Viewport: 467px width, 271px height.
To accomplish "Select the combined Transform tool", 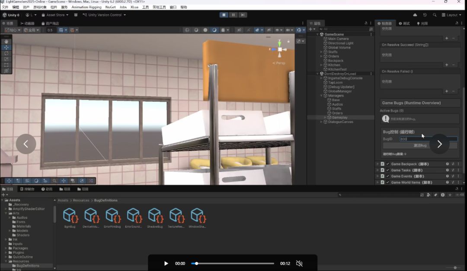I will click(6, 71).
